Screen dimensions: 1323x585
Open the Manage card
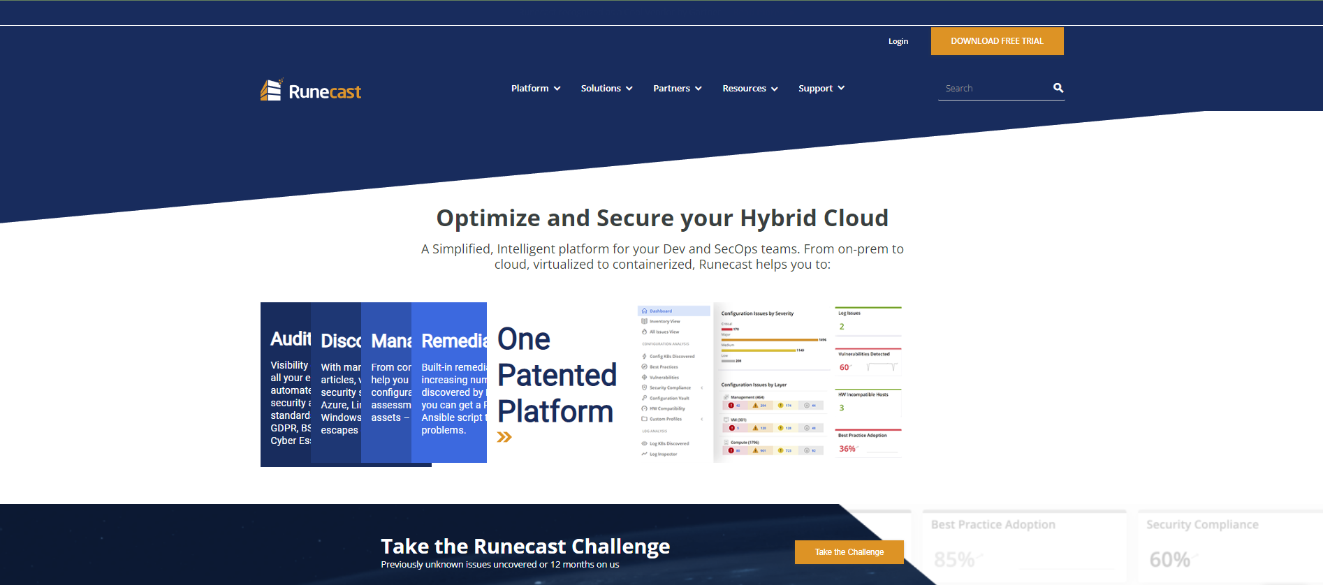pyautogui.click(x=386, y=383)
